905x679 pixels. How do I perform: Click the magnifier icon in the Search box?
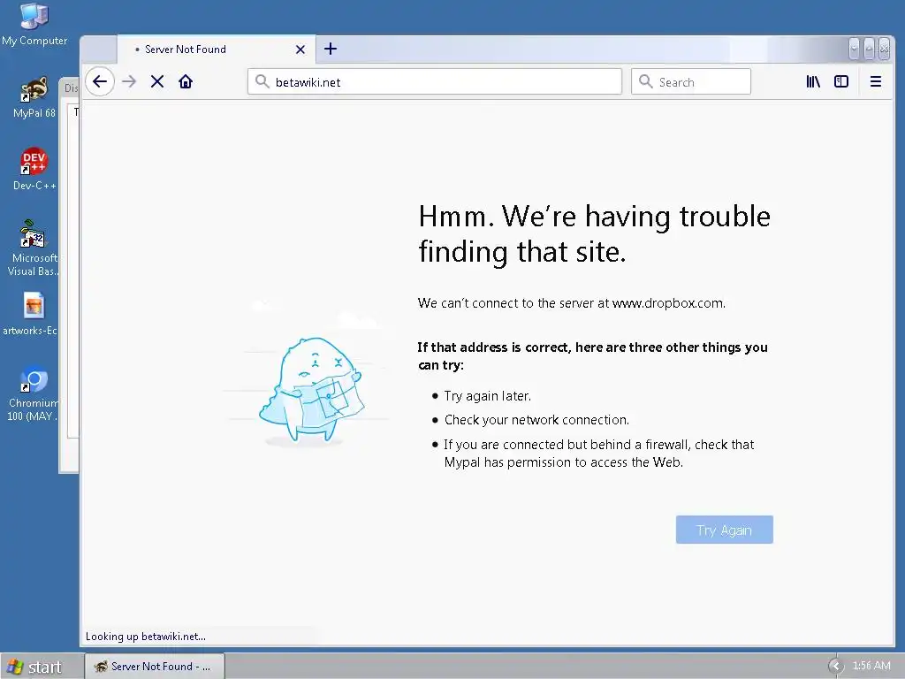pyautogui.click(x=646, y=81)
